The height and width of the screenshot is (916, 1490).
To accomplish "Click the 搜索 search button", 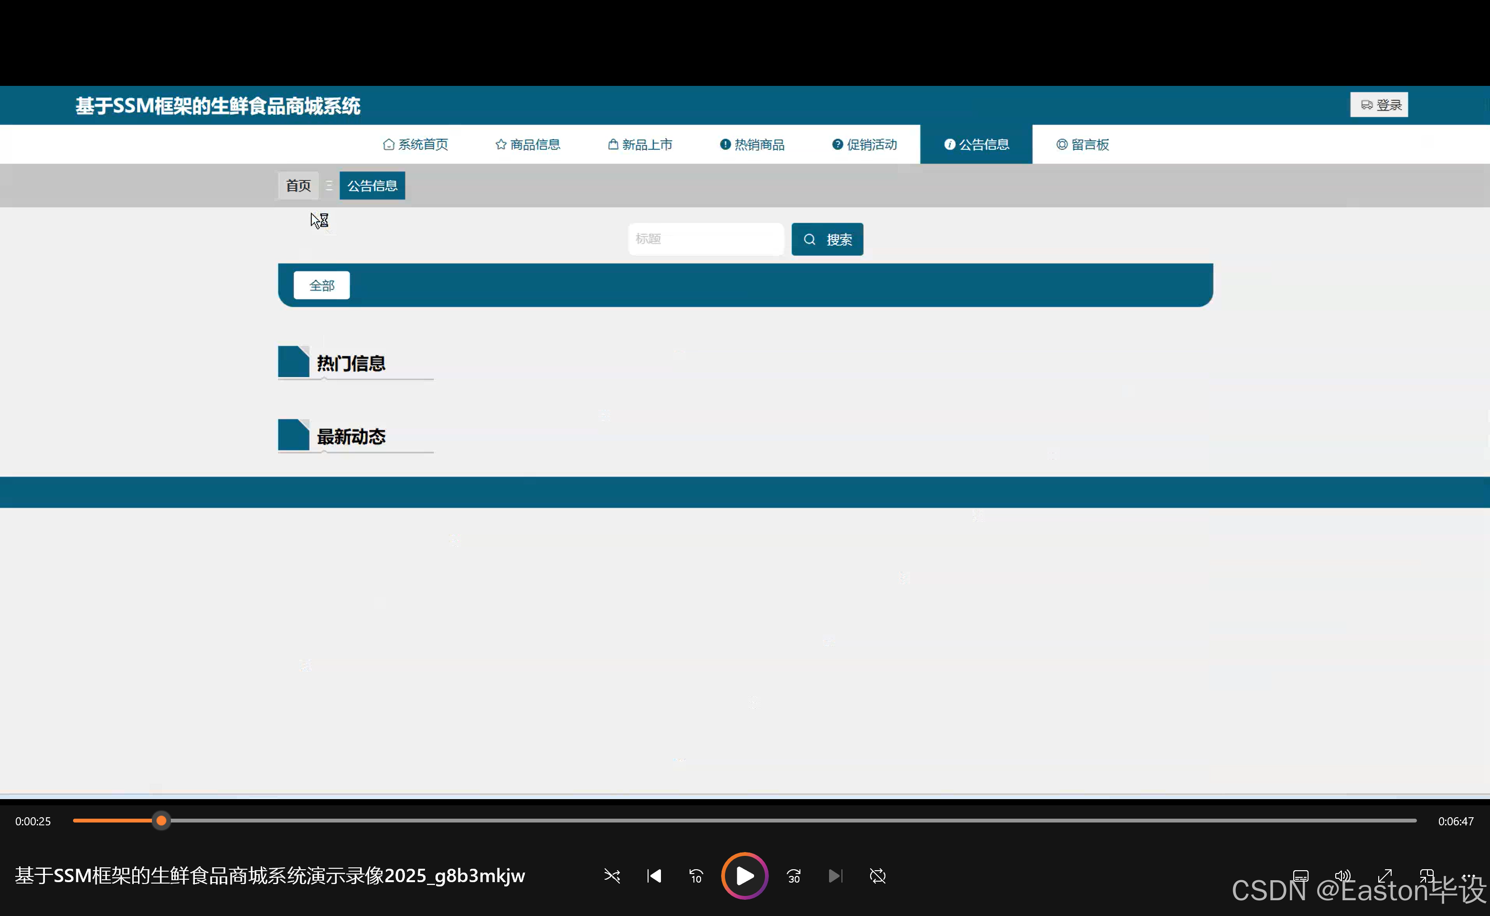I will click(x=827, y=239).
